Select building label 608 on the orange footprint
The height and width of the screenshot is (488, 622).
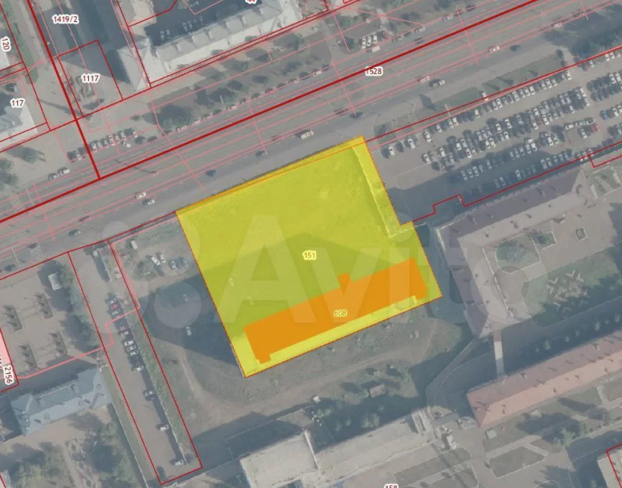click(340, 313)
